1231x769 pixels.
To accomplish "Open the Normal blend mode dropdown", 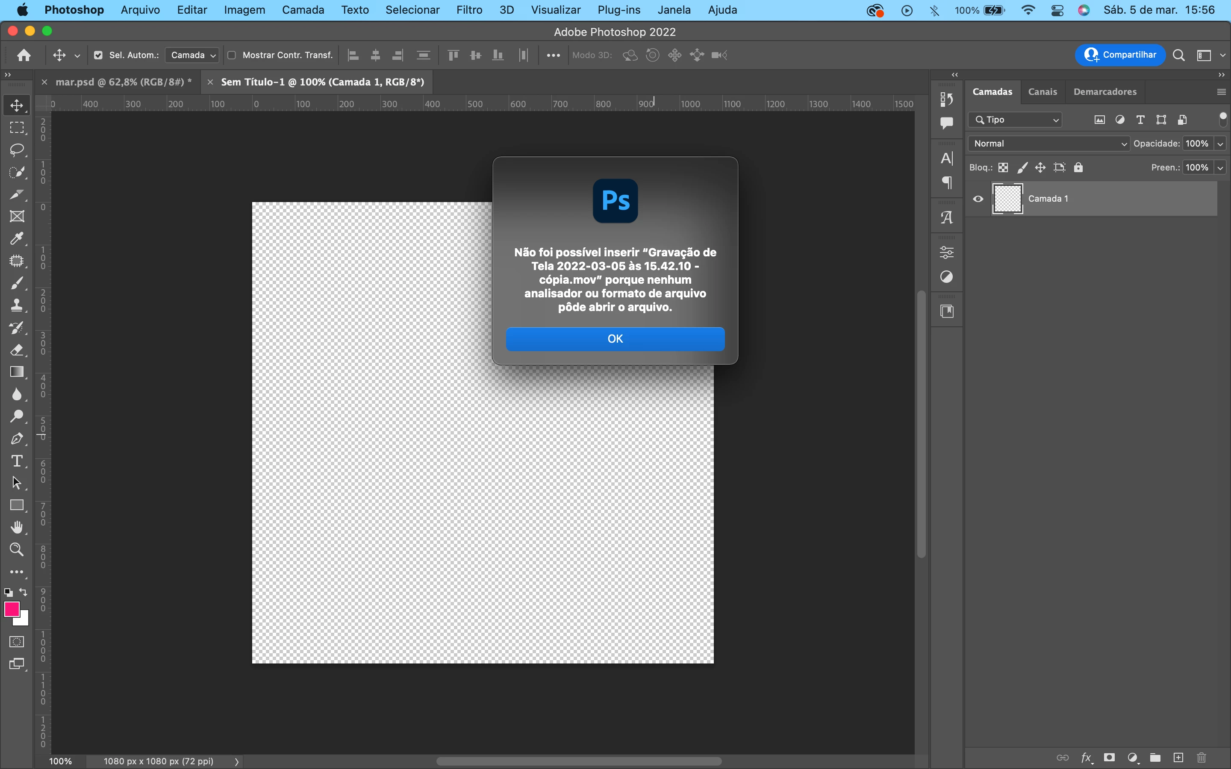I will [1049, 144].
